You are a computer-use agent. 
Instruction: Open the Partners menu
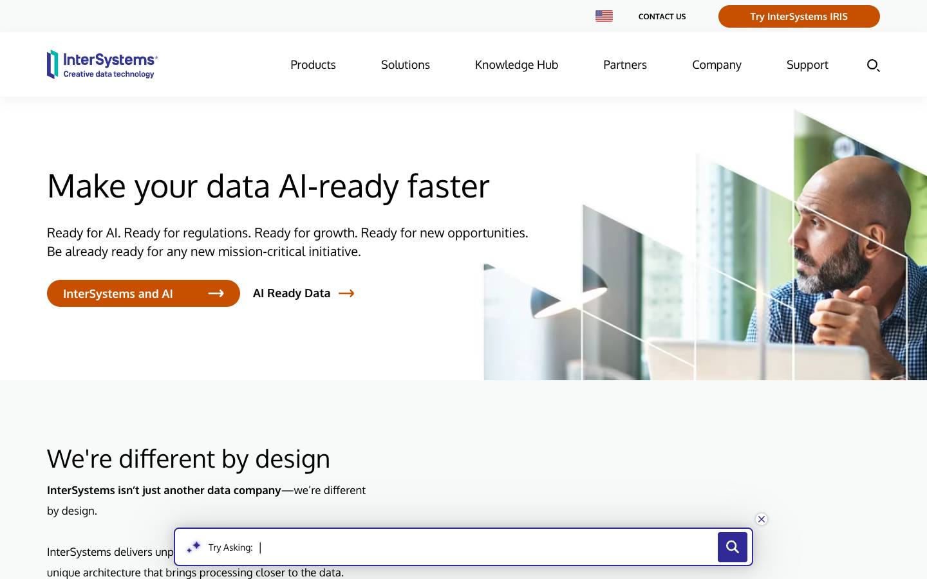click(625, 65)
